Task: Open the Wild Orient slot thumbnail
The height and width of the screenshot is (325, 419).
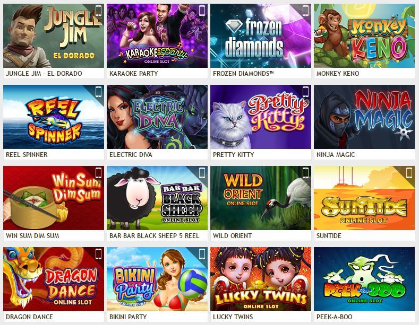Action: click(261, 198)
